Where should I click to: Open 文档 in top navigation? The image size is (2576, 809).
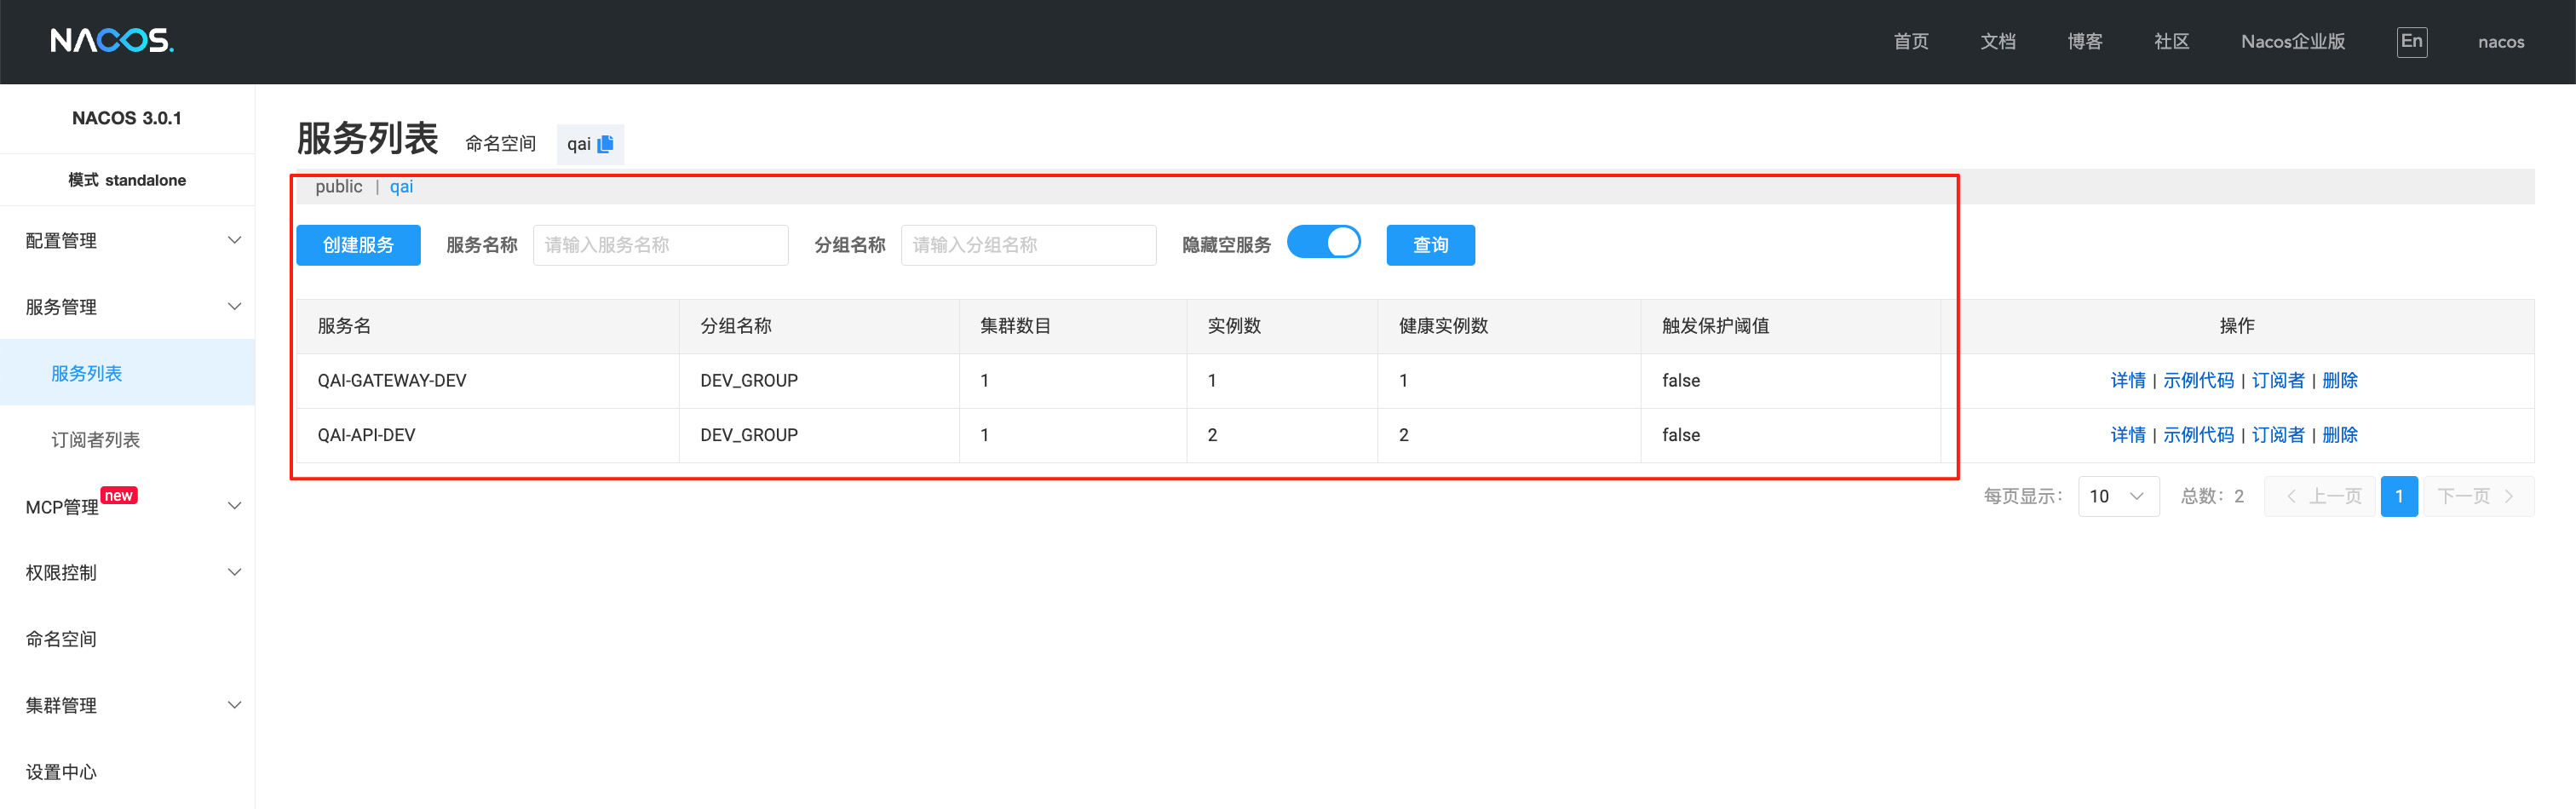[1997, 41]
